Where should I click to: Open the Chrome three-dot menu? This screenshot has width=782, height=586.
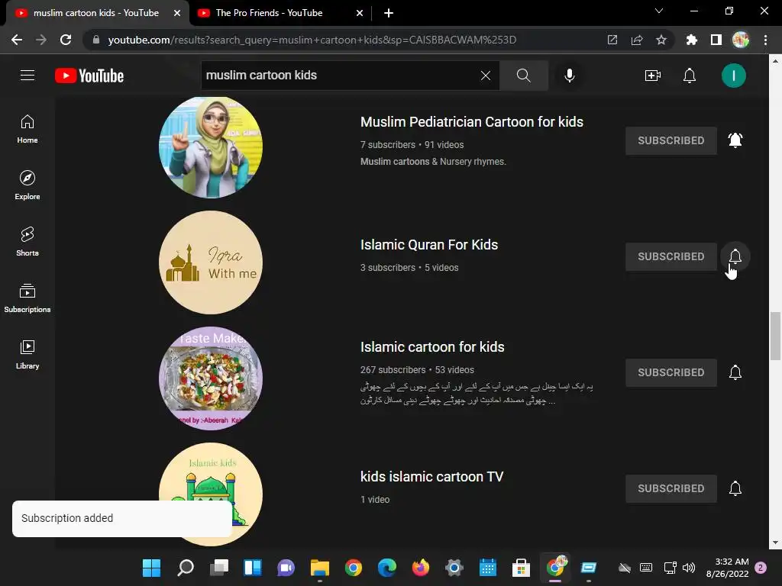coord(765,40)
